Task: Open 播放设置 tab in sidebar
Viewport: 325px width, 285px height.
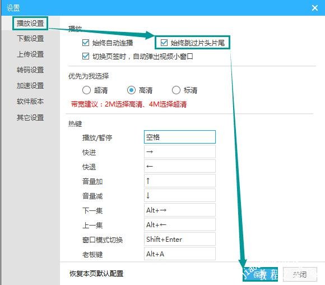Action: click(x=30, y=23)
